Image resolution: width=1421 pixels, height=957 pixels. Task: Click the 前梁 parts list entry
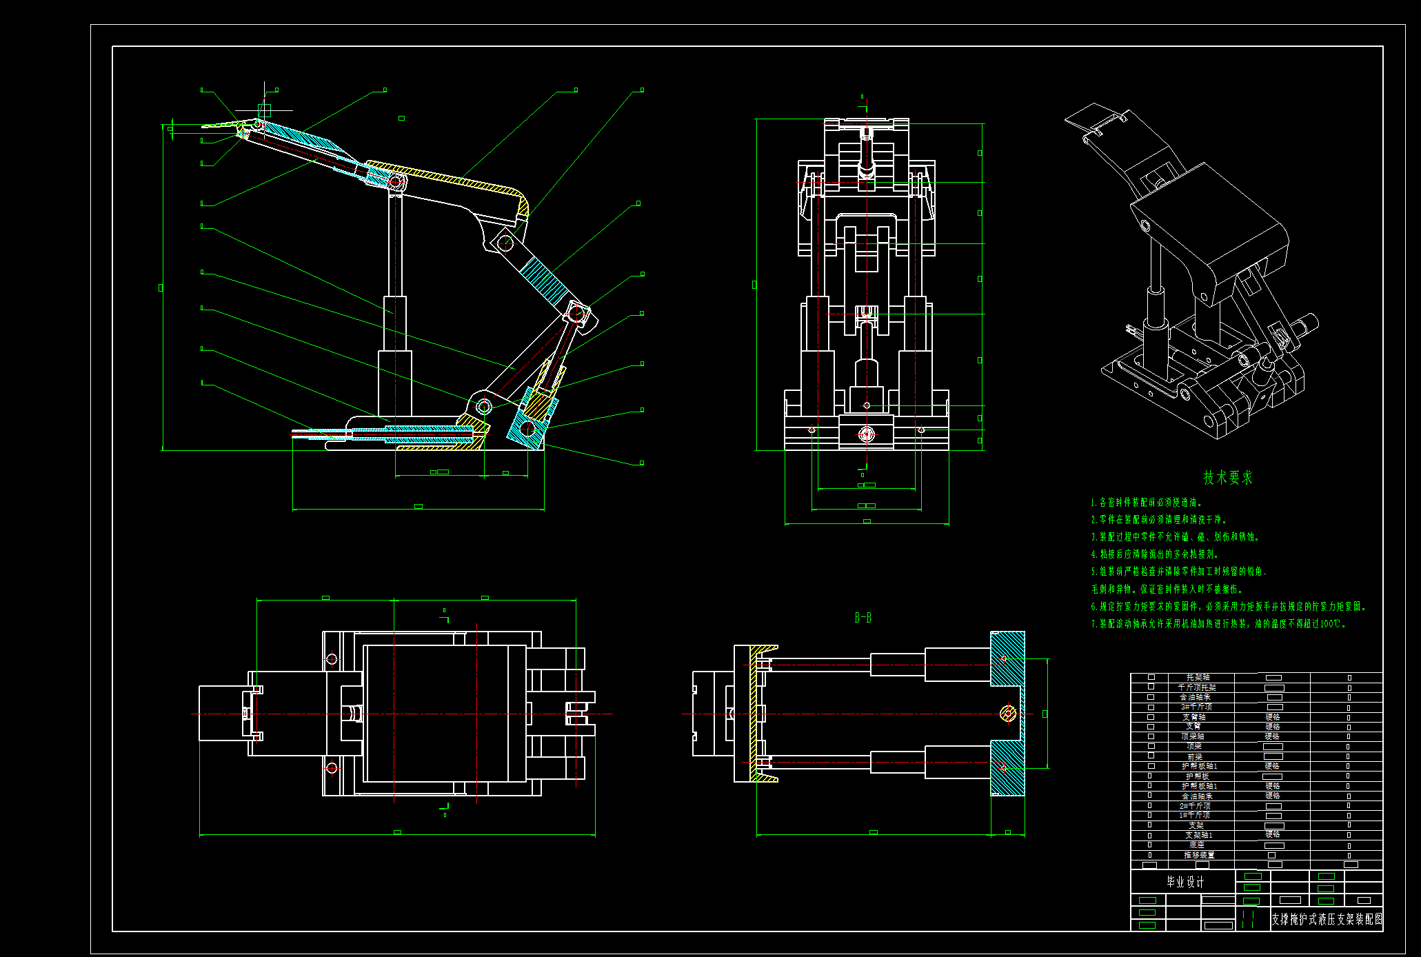pos(1193,756)
